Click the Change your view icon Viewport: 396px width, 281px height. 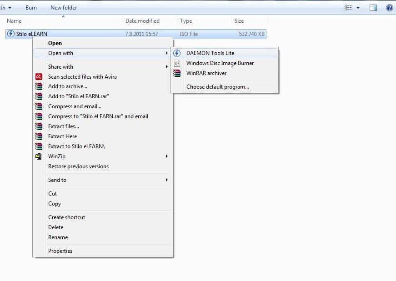(348, 8)
